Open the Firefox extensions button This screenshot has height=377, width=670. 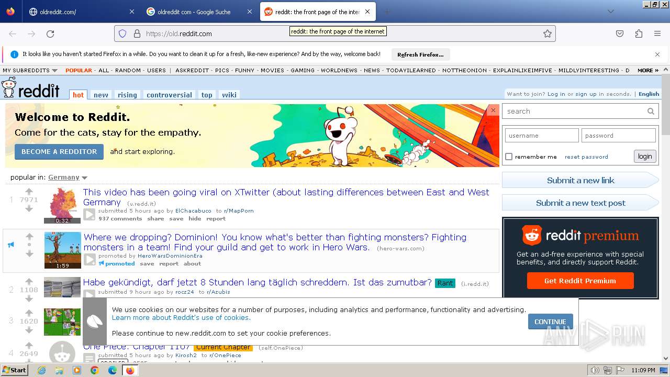pos(639,34)
